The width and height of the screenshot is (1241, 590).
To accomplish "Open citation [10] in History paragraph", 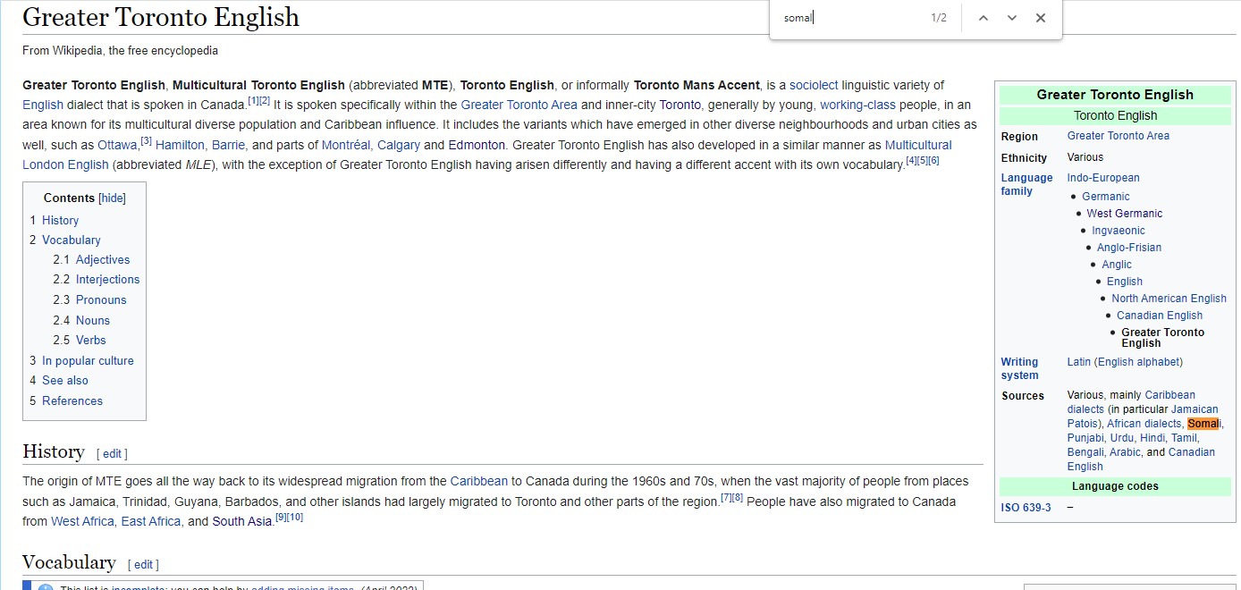I will point(295,517).
